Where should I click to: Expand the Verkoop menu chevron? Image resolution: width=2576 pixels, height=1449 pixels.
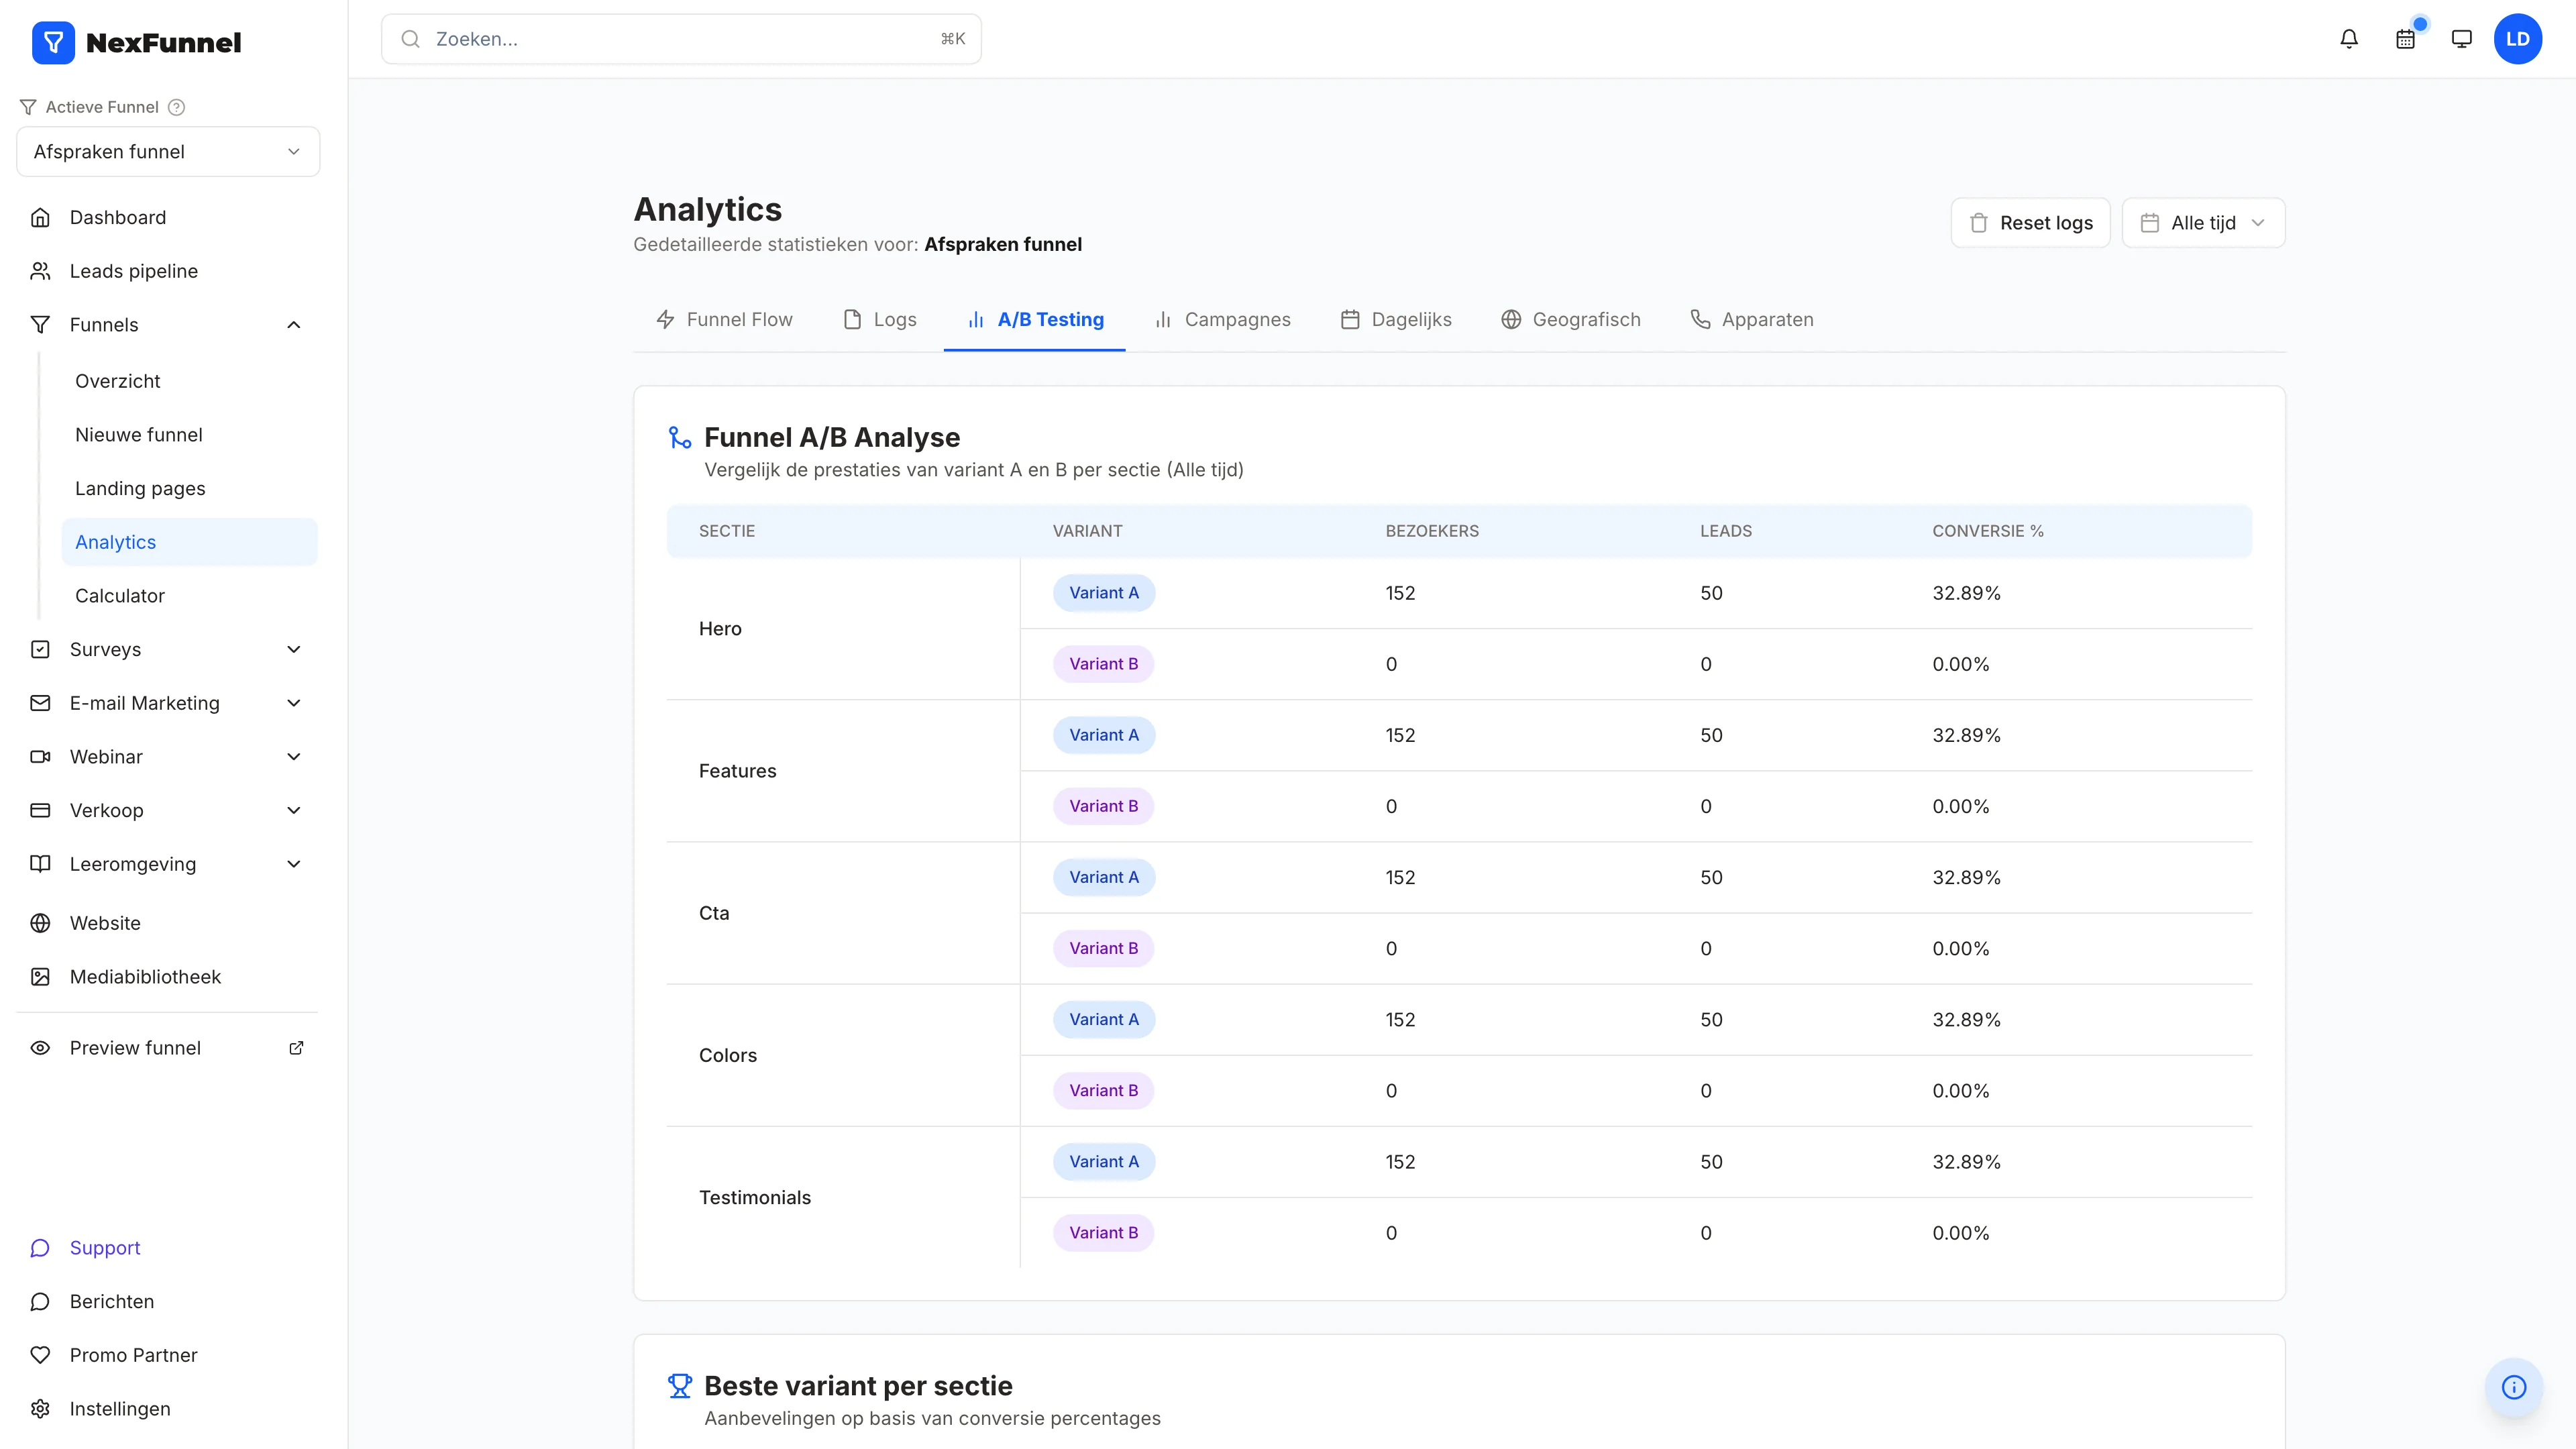click(x=294, y=810)
